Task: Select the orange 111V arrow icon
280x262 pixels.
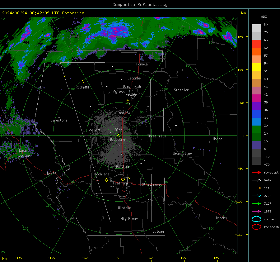Action: 256,188
